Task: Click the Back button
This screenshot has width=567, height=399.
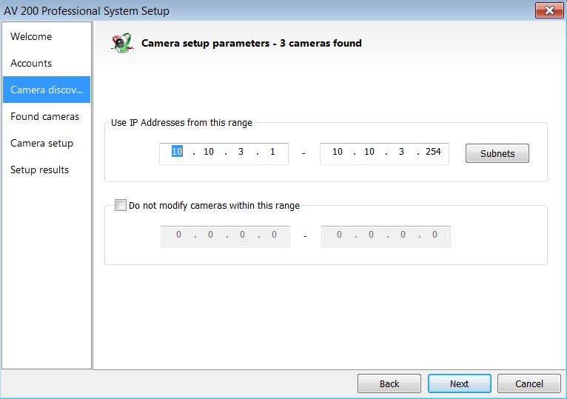Action: (x=389, y=383)
